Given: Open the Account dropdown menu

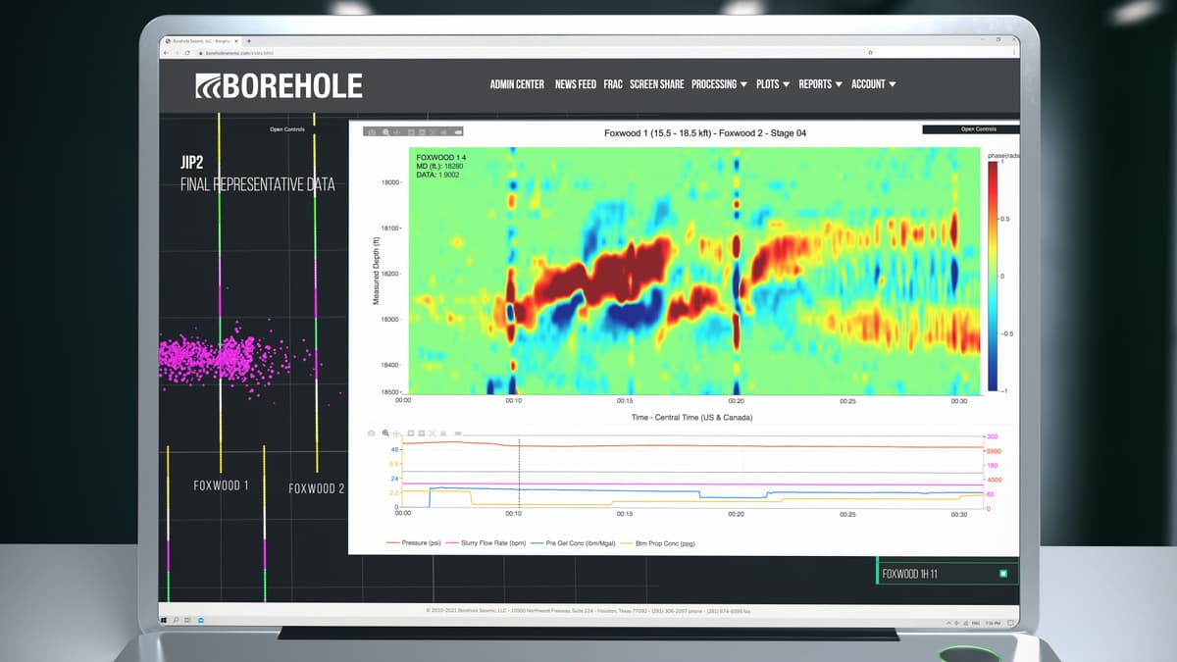Looking at the screenshot, I should (x=873, y=84).
